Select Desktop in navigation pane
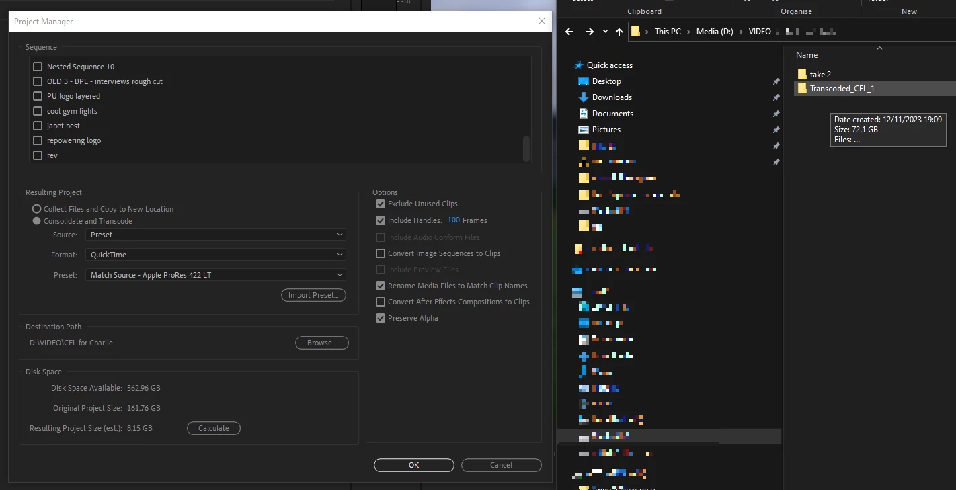 coord(606,81)
